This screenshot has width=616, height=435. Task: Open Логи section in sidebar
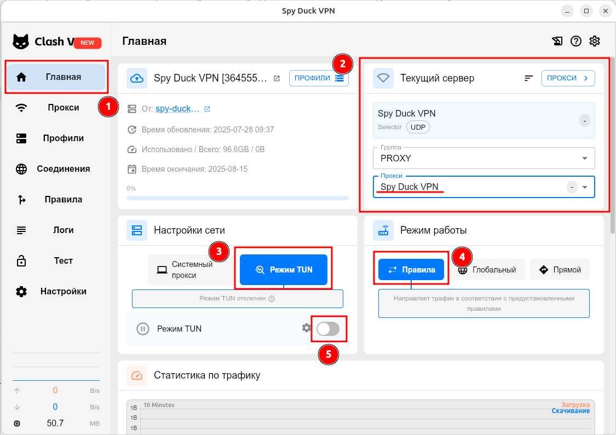(63, 230)
